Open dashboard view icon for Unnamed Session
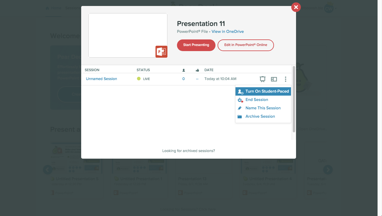The image size is (382, 216). 274,79
